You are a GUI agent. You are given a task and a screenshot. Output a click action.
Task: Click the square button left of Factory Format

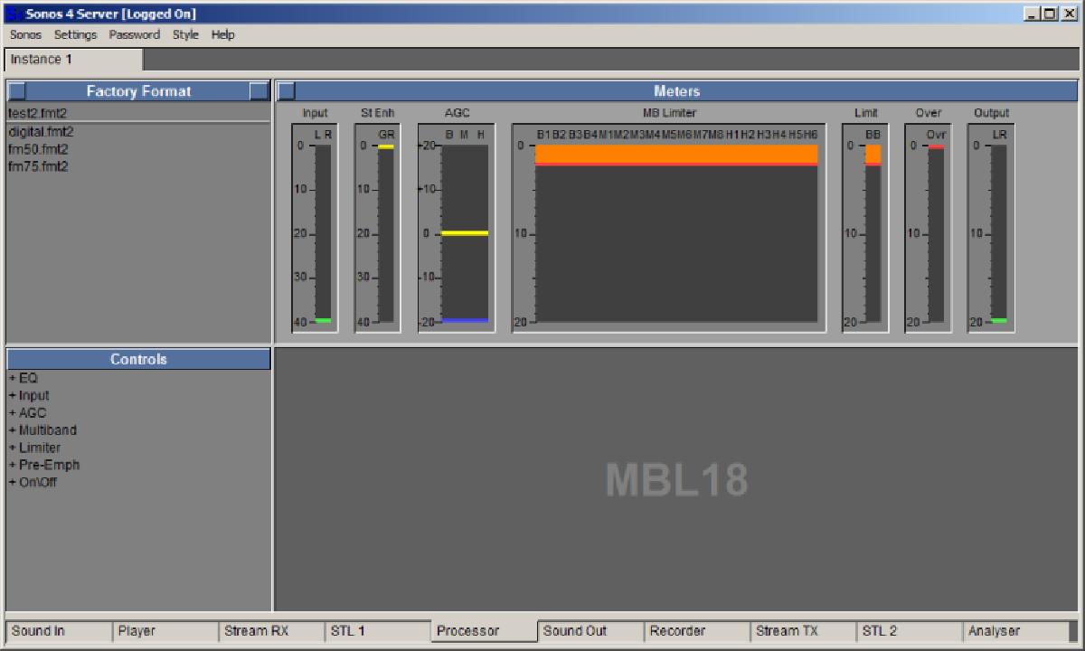click(x=17, y=91)
